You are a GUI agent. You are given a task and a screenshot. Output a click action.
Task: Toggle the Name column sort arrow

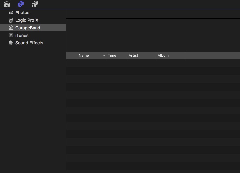point(104,55)
